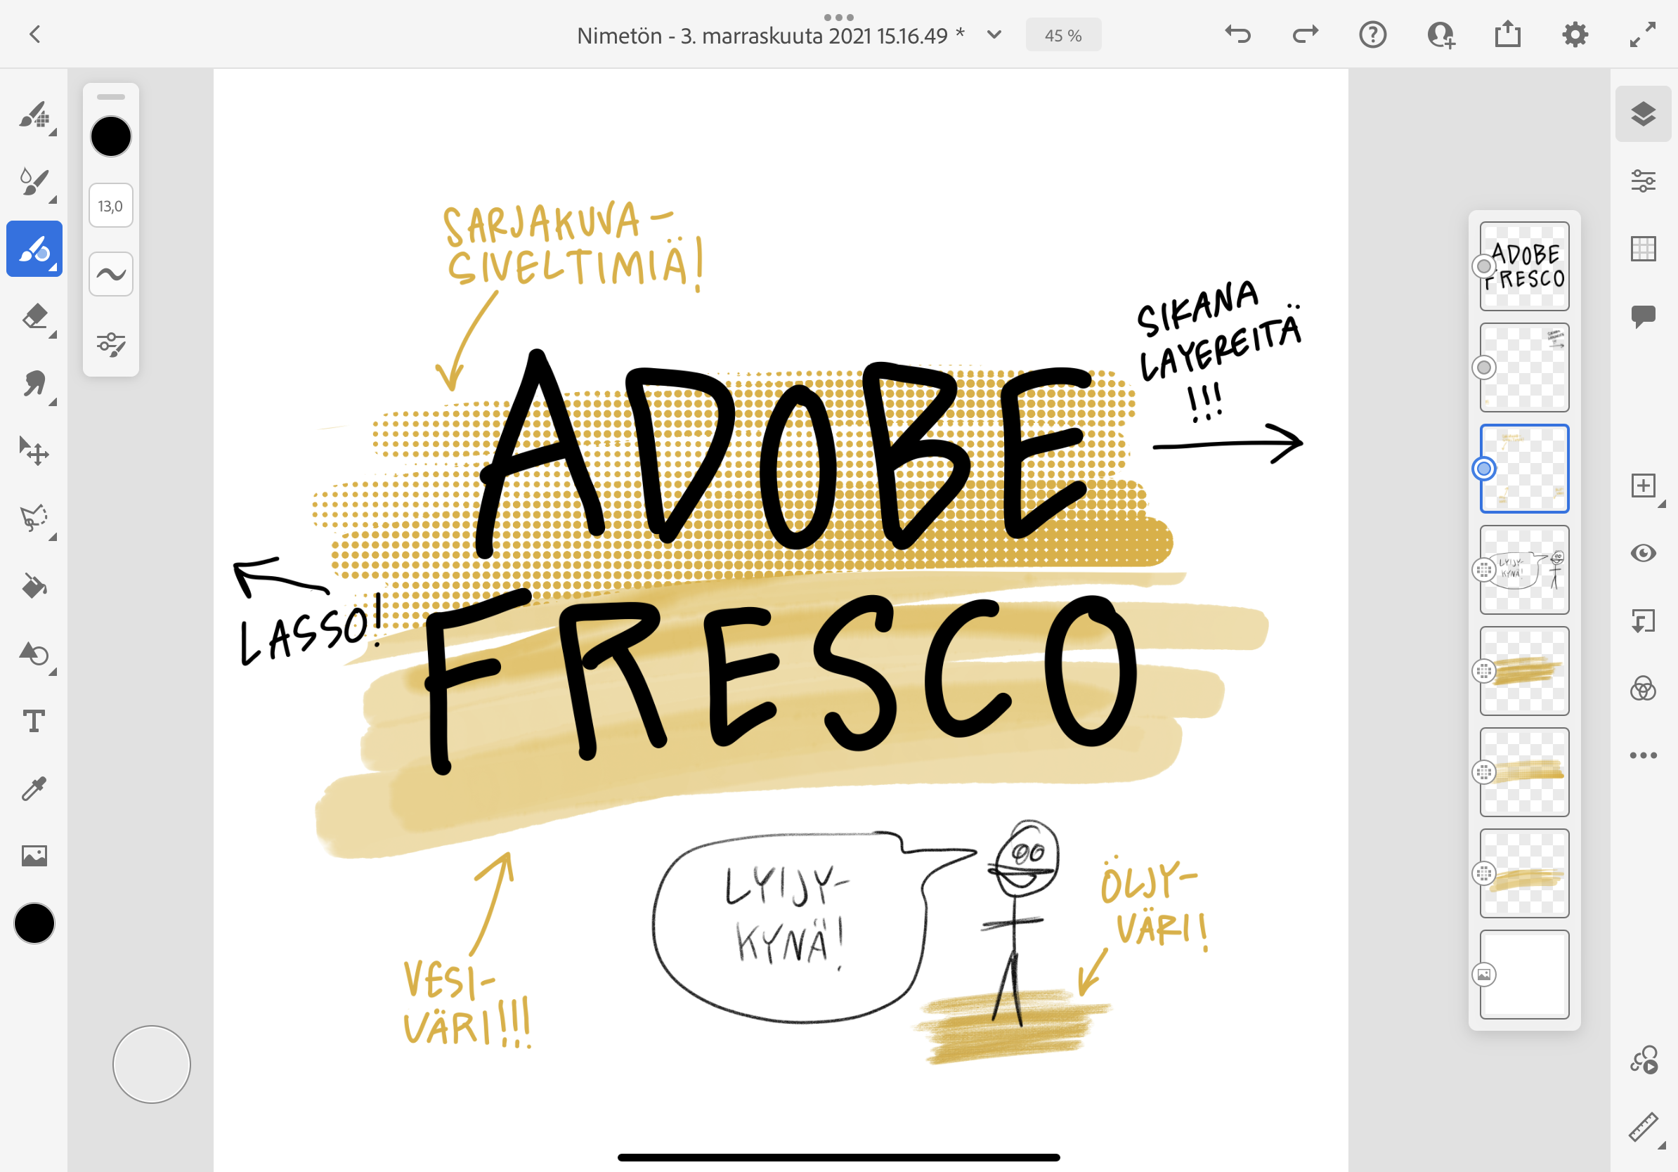Viewport: 1678px width, 1172px height.
Task: Open Layer properties panel
Action: point(1643,181)
